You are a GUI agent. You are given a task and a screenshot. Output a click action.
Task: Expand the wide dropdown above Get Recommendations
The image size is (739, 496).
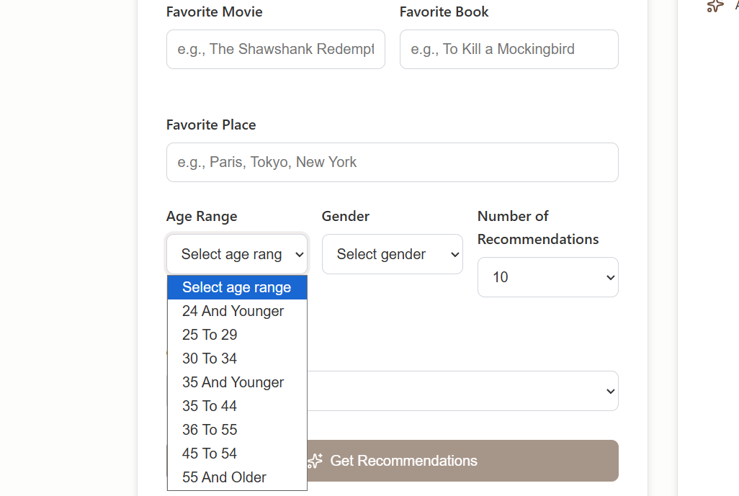tap(461, 391)
